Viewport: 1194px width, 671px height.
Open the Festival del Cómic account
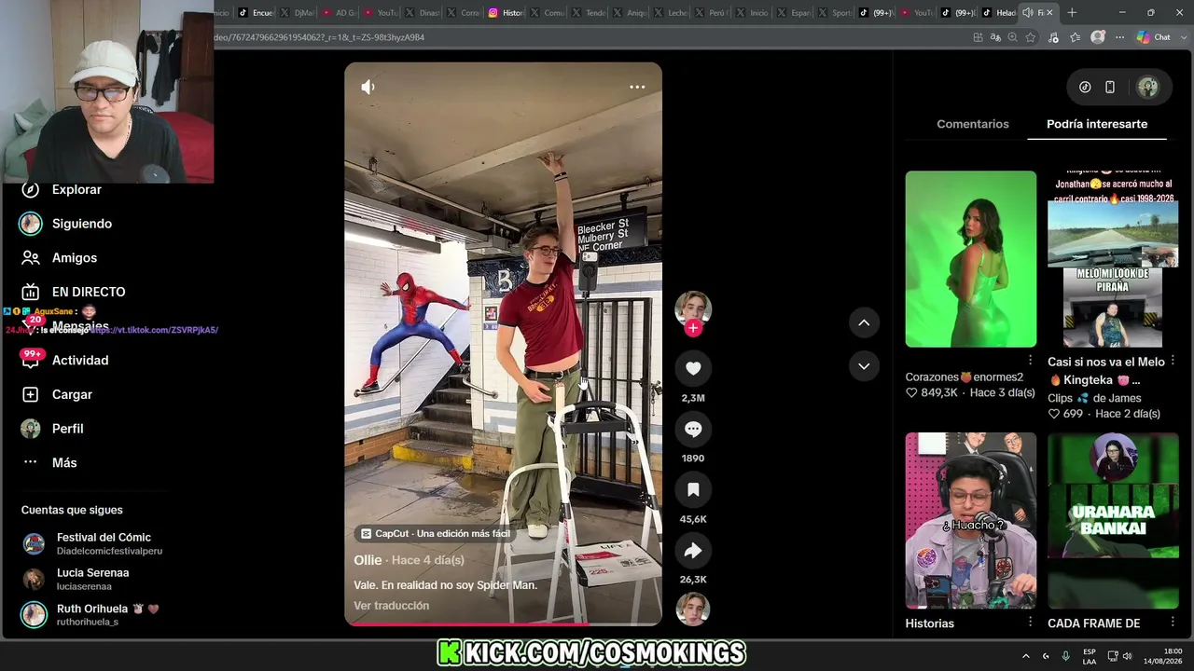pyautogui.click(x=92, y=543)
